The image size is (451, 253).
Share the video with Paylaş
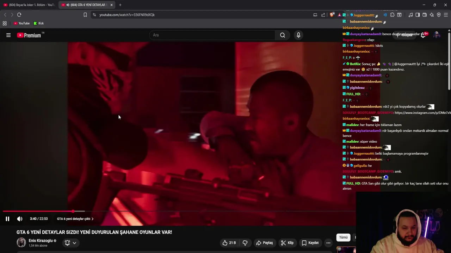[x=265, y=243]
